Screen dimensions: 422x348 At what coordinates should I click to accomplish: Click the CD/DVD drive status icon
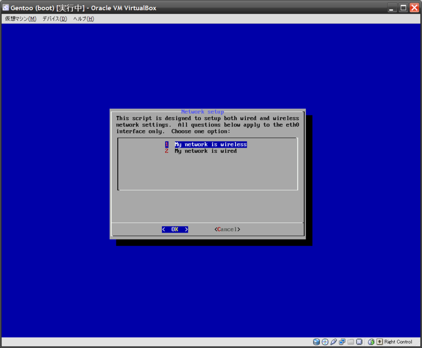coord(325,342)
